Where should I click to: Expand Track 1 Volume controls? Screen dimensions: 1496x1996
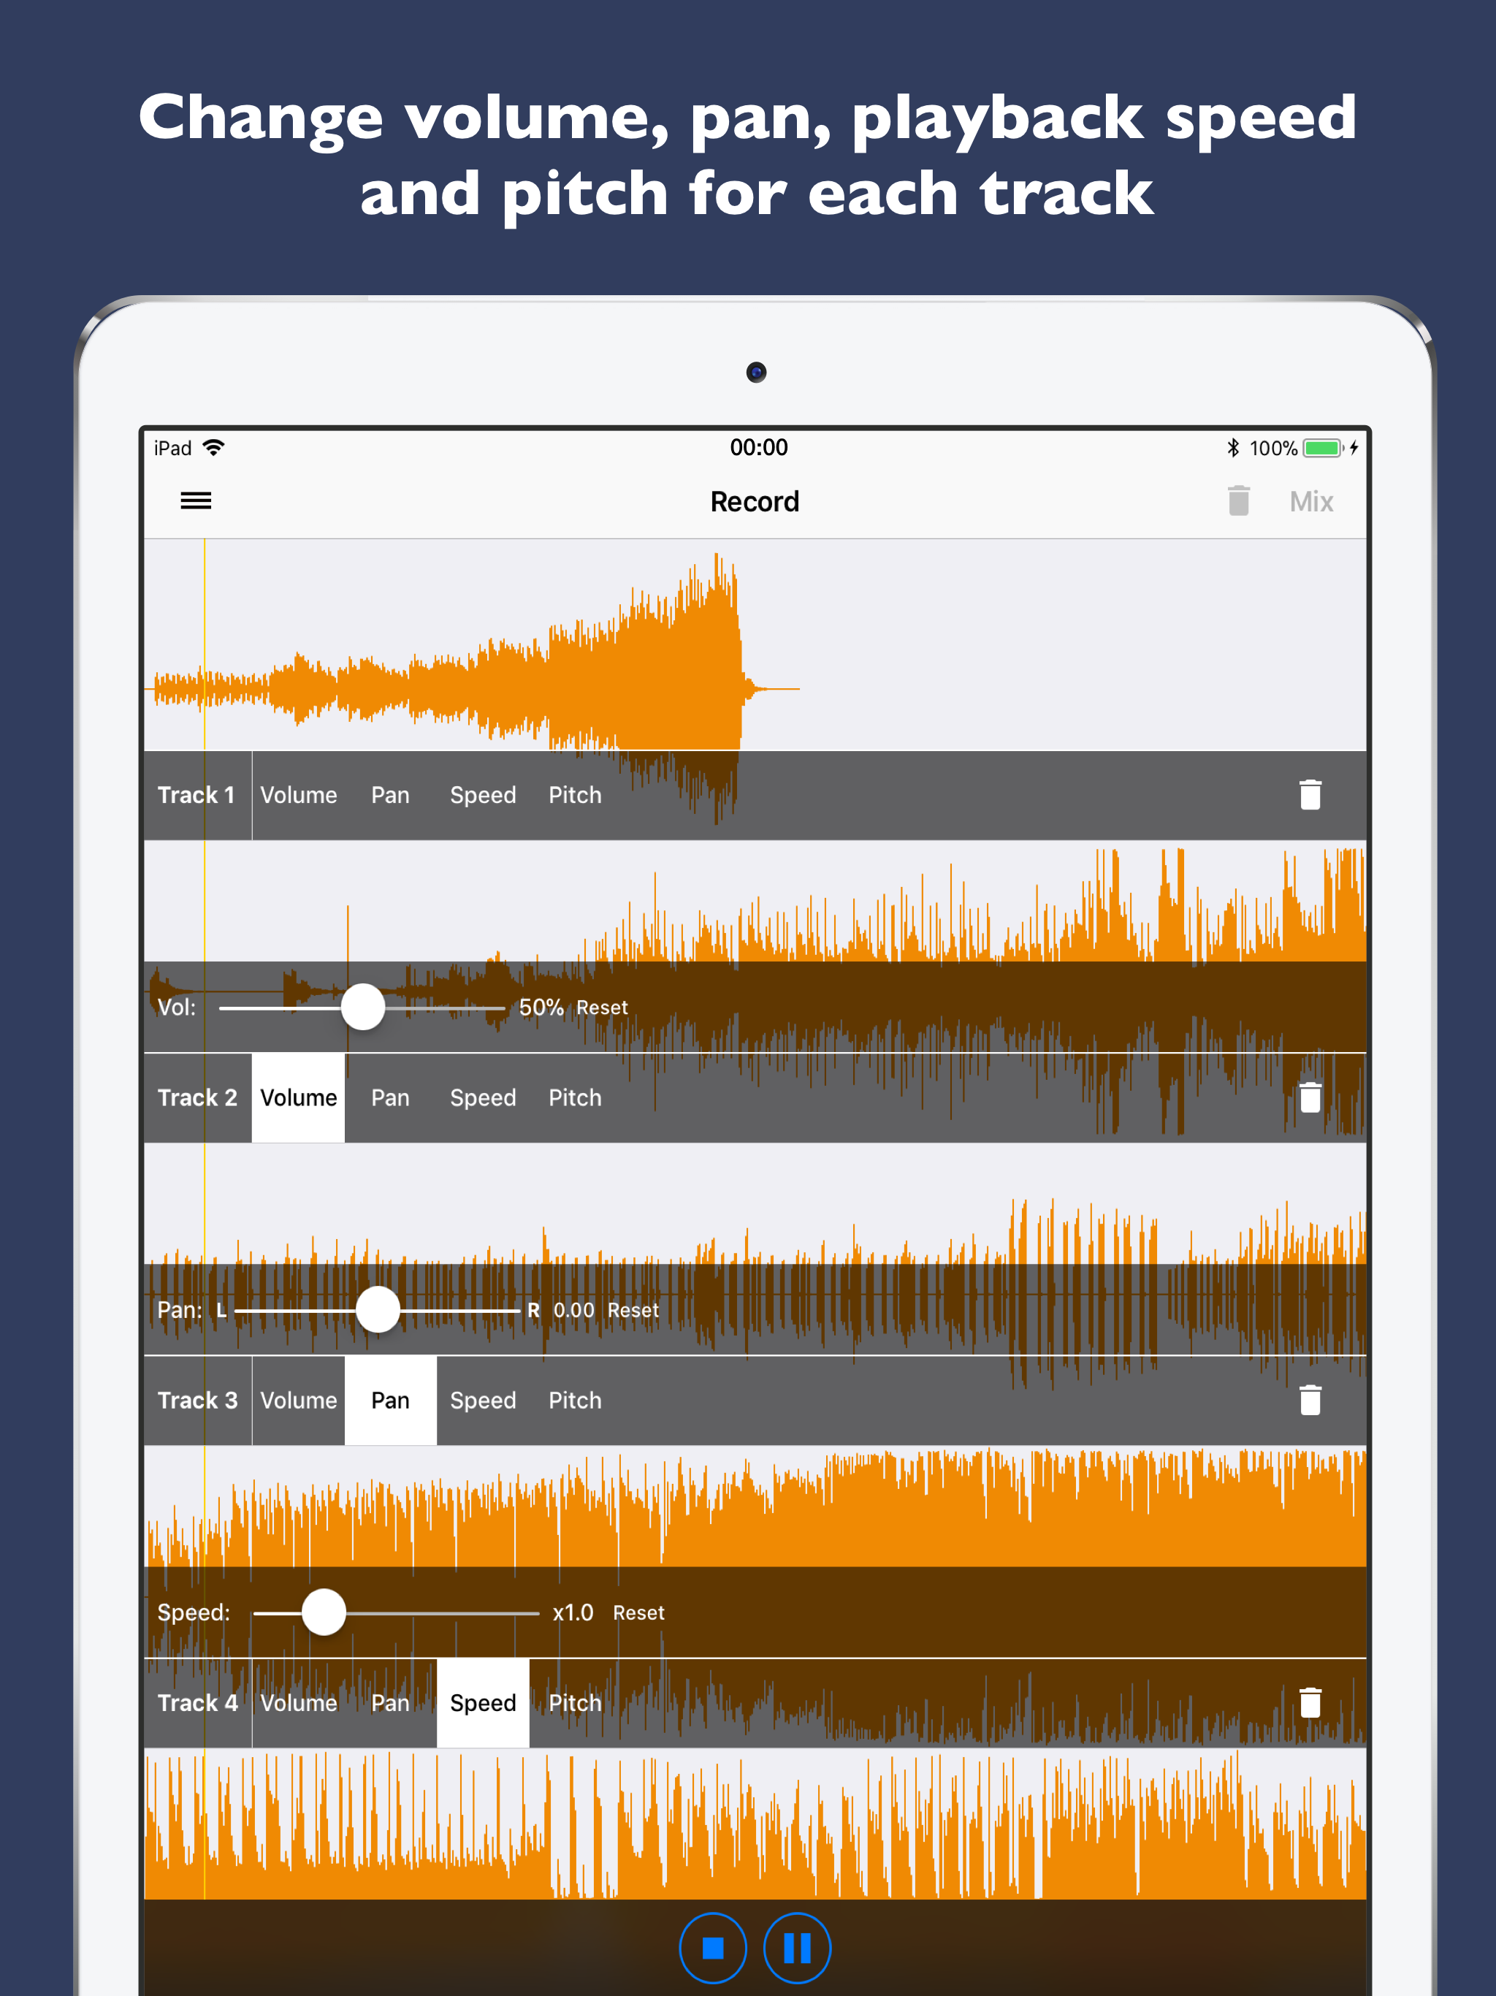[x=298, y=795]
